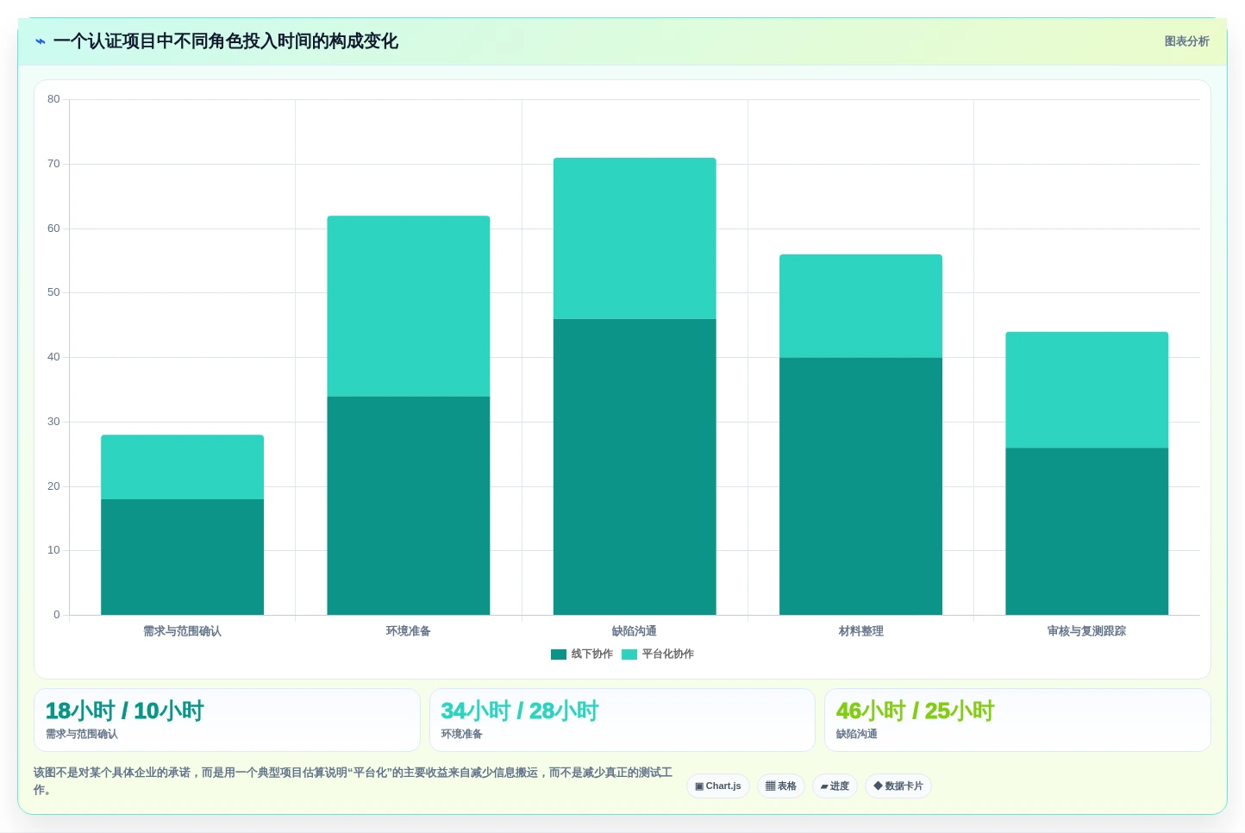Viewport: 1245px width, 833px height.
Task: Click the dark 线下协作 bar for 审核与复测跟踪
Action: (x=1086, y=531)
